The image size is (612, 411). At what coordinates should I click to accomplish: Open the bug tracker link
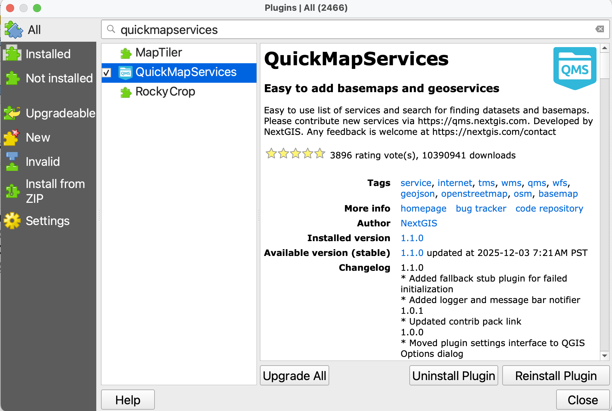[x=481, y=209]
